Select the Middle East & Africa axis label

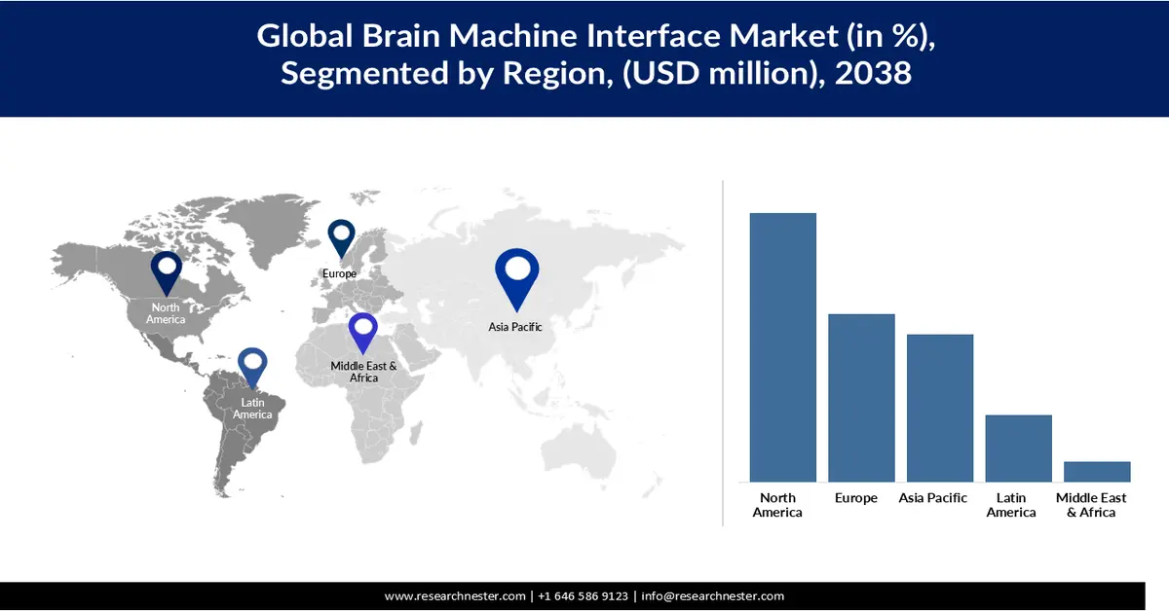[1093, 505]
